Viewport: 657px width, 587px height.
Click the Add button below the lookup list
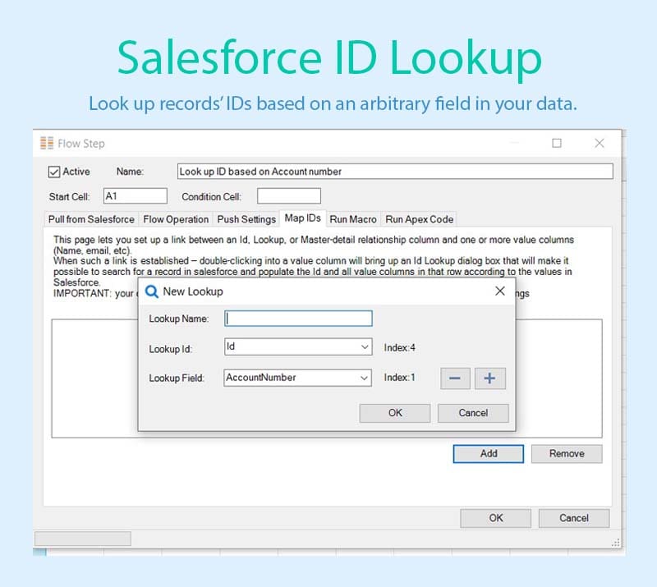489,453
